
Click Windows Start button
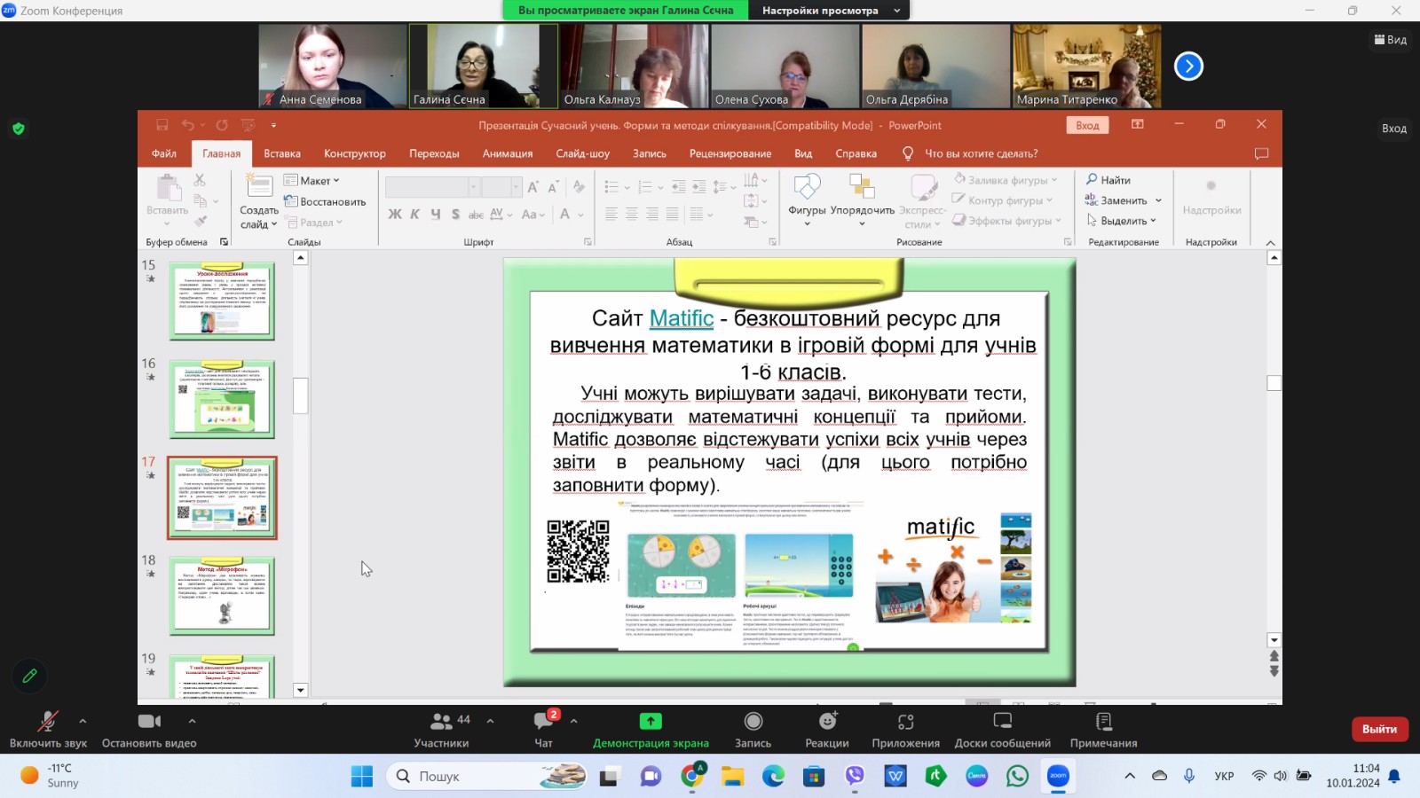(x=362, y=777)
